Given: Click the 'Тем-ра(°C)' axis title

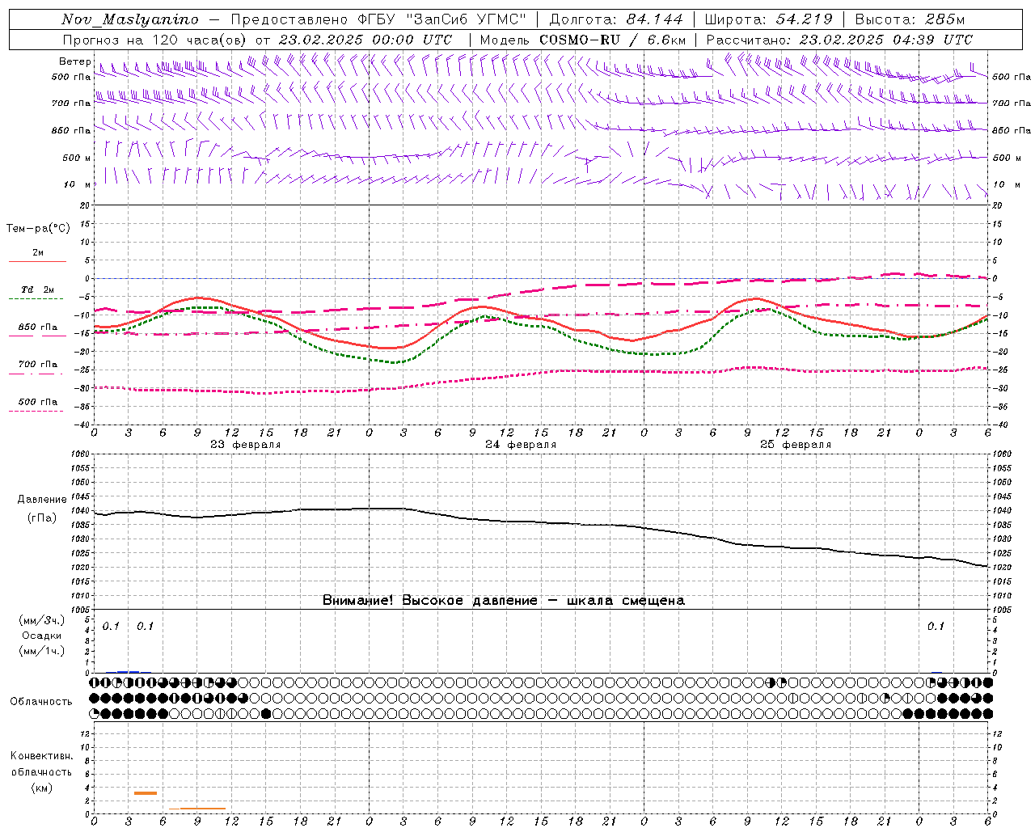Looking at the screenshot, I should 38,229.
